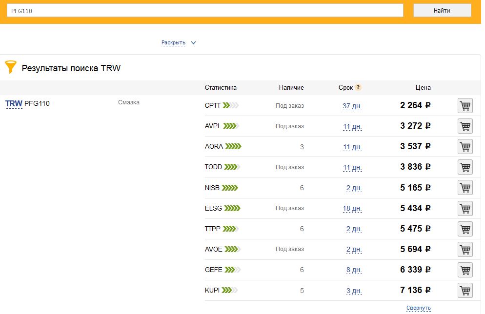485x314 pixels.
Task: Expand the Раскрыть section
Action: point(173,42)
